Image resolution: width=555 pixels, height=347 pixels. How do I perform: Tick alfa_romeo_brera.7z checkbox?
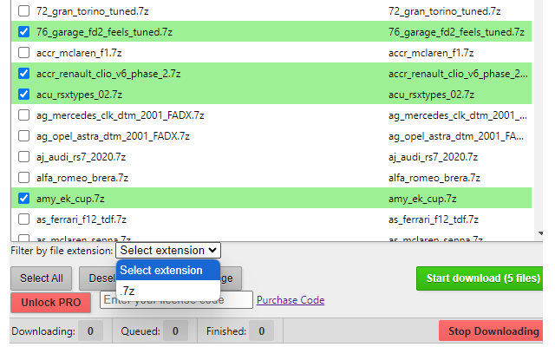click(23, 178)
